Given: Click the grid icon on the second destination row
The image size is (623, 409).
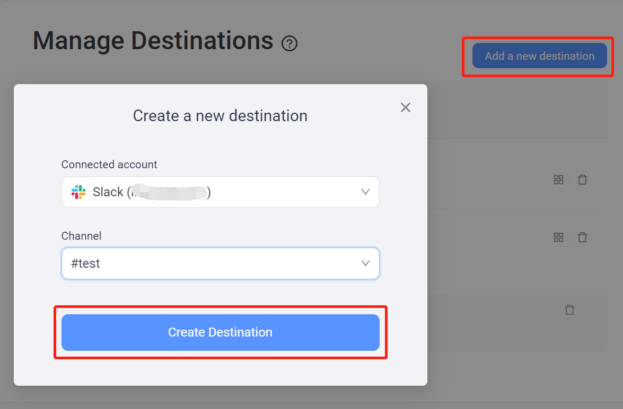Looking at the screenshot, I should 558,238.
